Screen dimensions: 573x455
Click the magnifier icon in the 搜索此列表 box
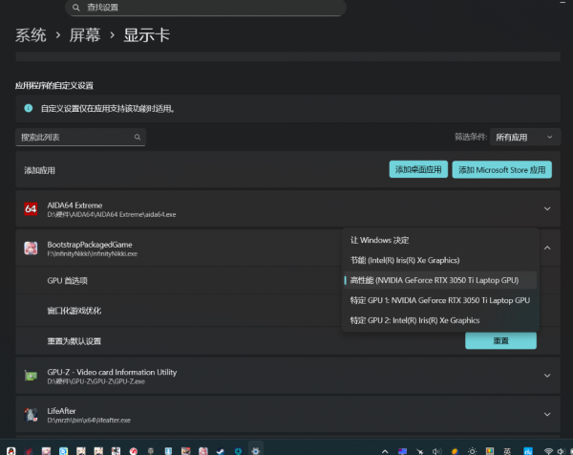coord(138,137)
